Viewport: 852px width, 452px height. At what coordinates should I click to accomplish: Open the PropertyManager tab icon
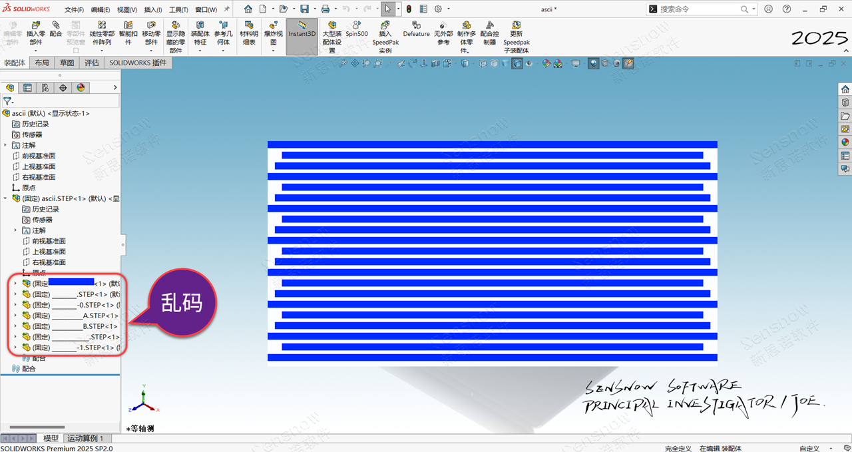27,87
